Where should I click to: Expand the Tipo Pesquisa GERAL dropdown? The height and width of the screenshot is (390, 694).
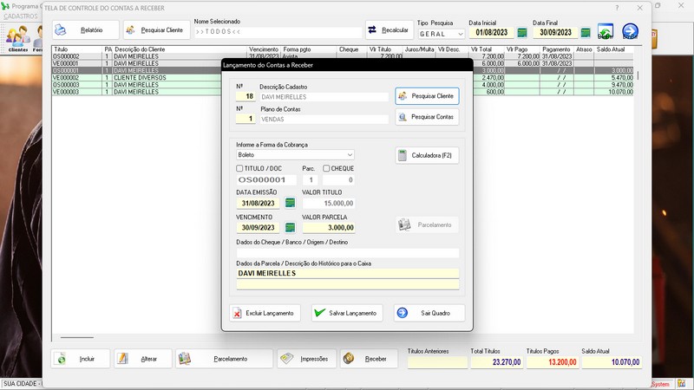(x=461, y=34)
